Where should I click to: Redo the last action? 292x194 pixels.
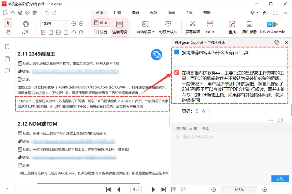54,13
